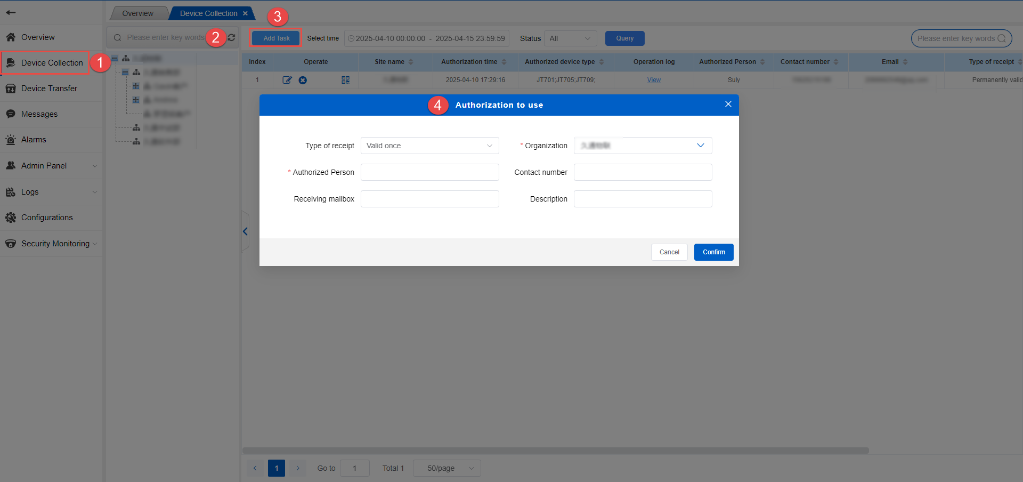Image resolution: width=1023 pixels, height=482 pixels.
Task: Expand the Admin Panel menu
Action: click(x=51, y=166)
